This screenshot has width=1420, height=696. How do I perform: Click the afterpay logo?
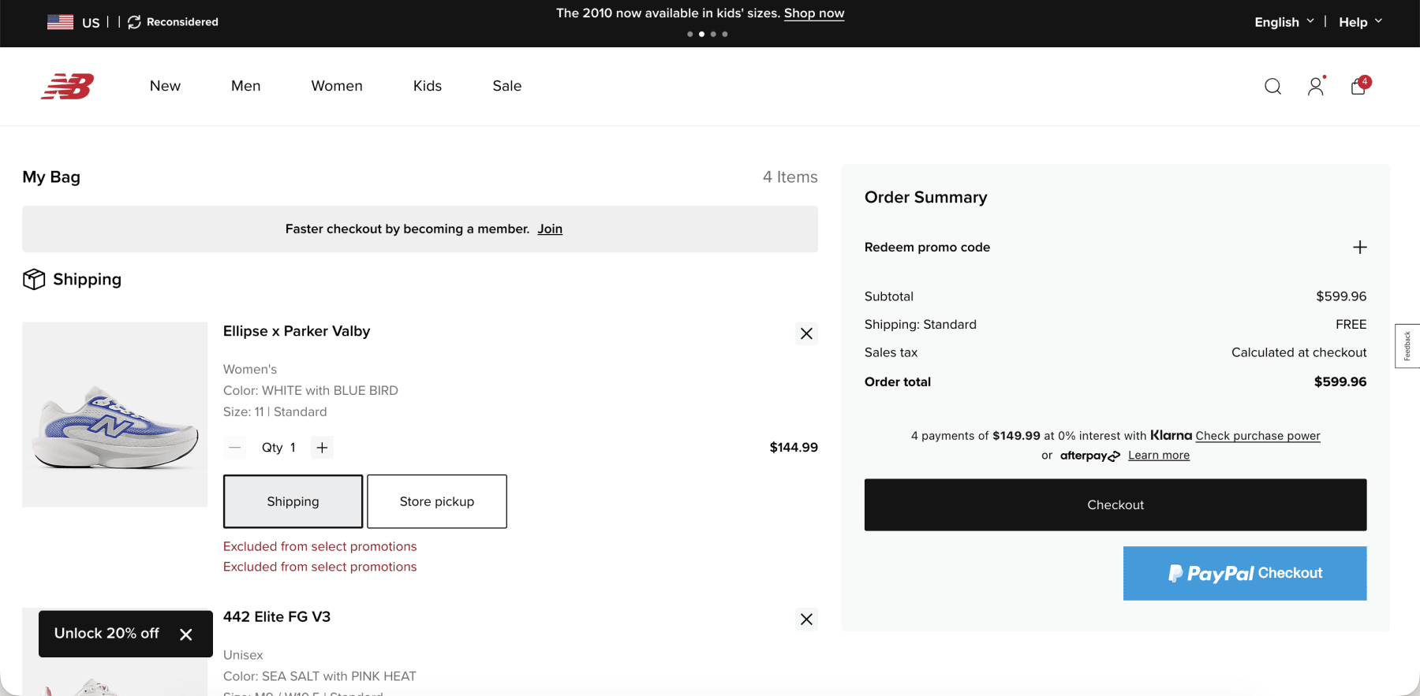click(x=1089, y=456)
